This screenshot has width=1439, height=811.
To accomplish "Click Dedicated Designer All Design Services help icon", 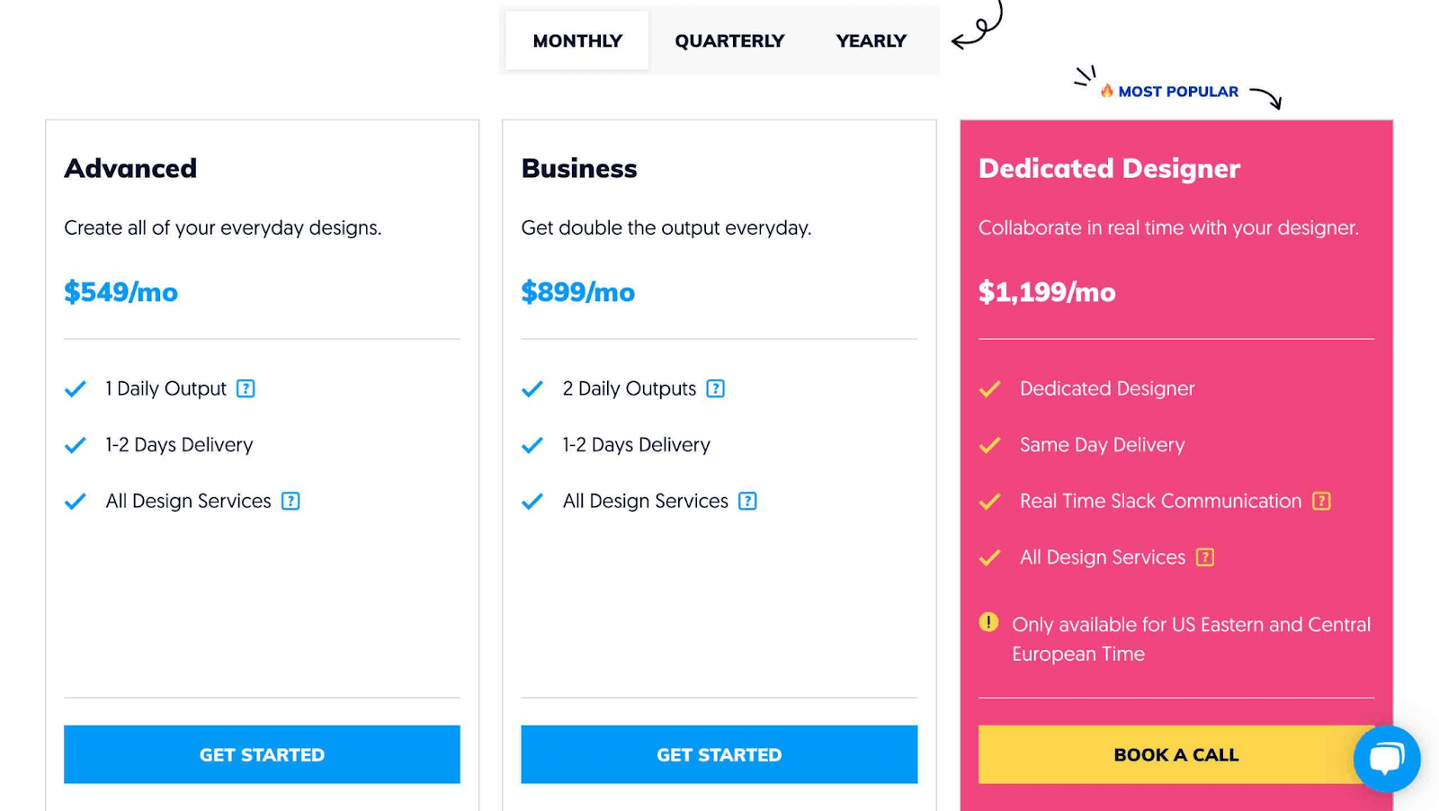I will pyautogui.click(x=1205, y=557).
